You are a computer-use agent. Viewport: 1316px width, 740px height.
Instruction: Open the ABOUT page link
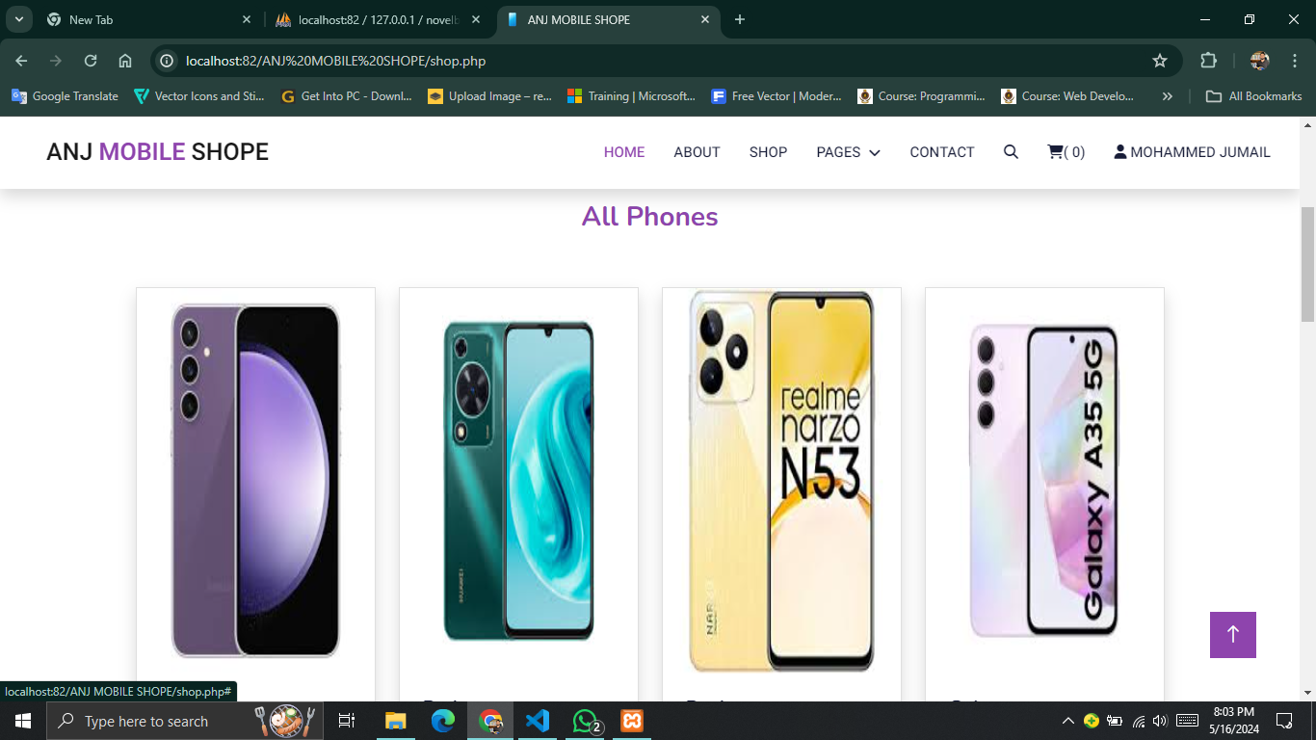pyautogui.click(x=697, y=152)
